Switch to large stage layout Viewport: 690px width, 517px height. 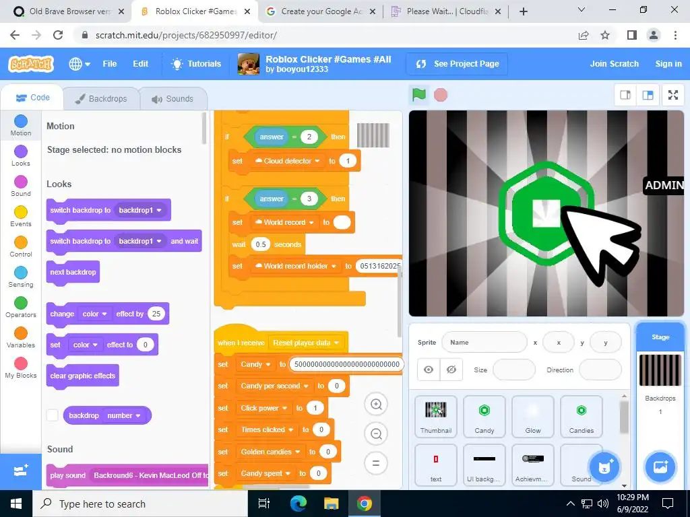click(x=648, y=95)
